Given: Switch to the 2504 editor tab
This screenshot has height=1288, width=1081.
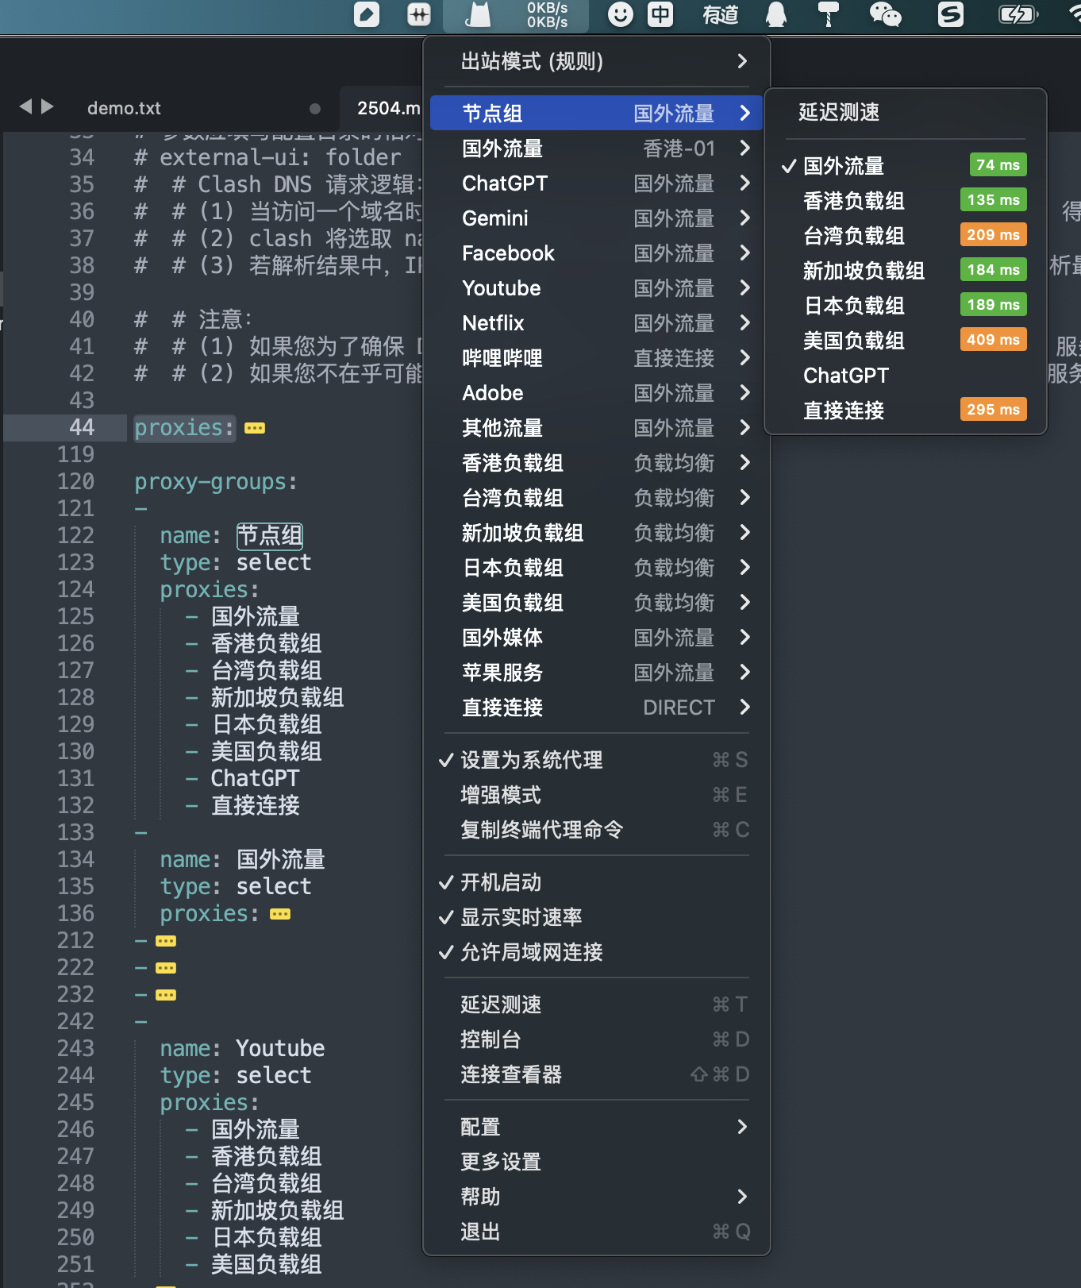Looking at the screenshot, I should [383, 108].
